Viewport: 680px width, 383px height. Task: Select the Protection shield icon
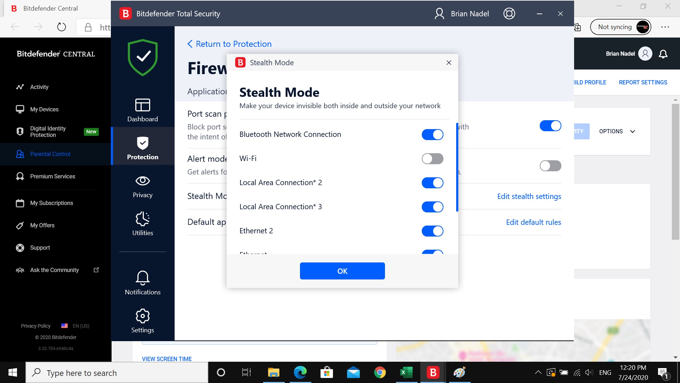142,143
